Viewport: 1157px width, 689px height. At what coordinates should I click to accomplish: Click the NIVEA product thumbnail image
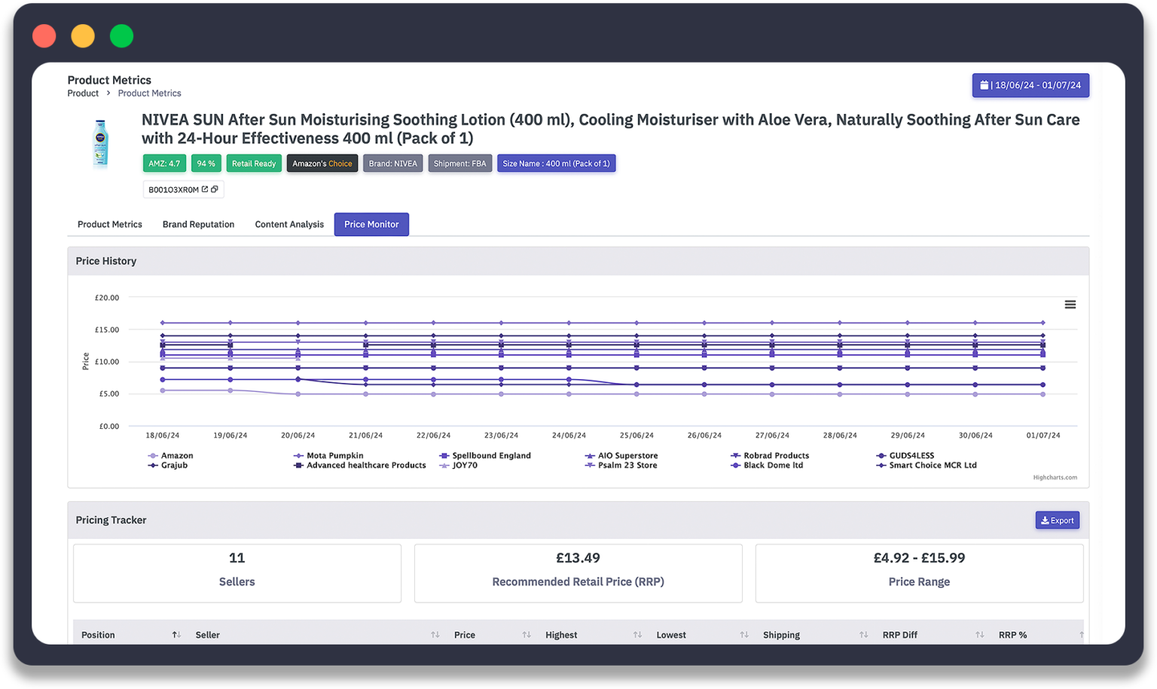click(100, 142)
